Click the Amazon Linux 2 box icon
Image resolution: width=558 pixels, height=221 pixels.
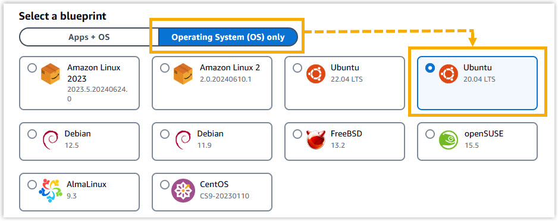183,74
